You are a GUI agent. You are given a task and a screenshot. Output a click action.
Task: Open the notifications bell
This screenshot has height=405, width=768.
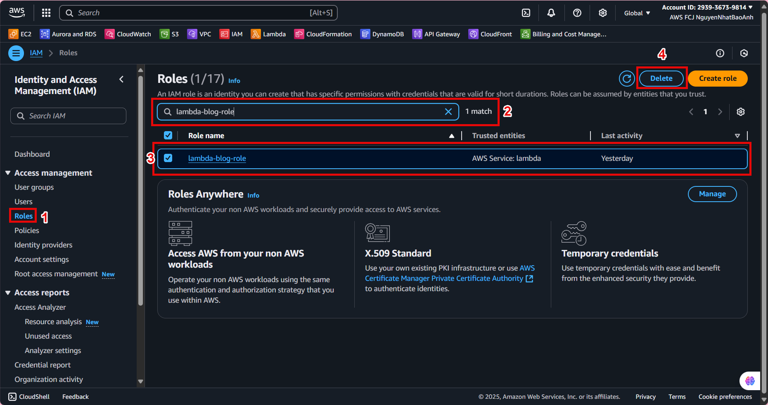pos(551,13)
